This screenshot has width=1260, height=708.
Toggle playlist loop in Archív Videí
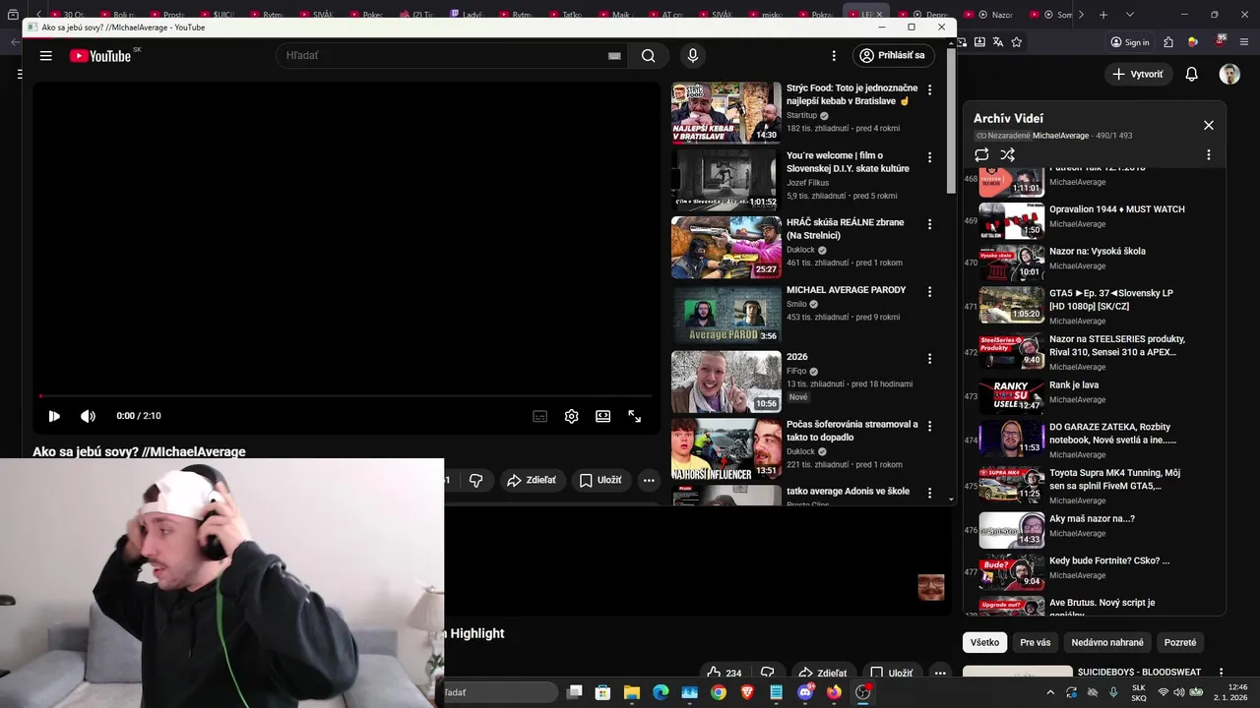(981, 154)
